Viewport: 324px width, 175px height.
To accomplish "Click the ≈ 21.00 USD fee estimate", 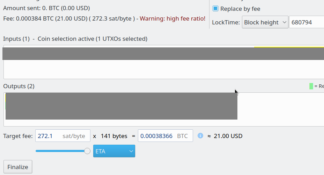I will click(225, 136).
